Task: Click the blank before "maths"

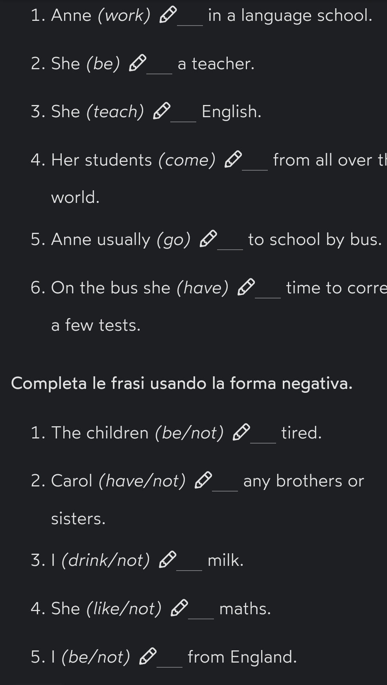Action: click(x=201, y=613)
